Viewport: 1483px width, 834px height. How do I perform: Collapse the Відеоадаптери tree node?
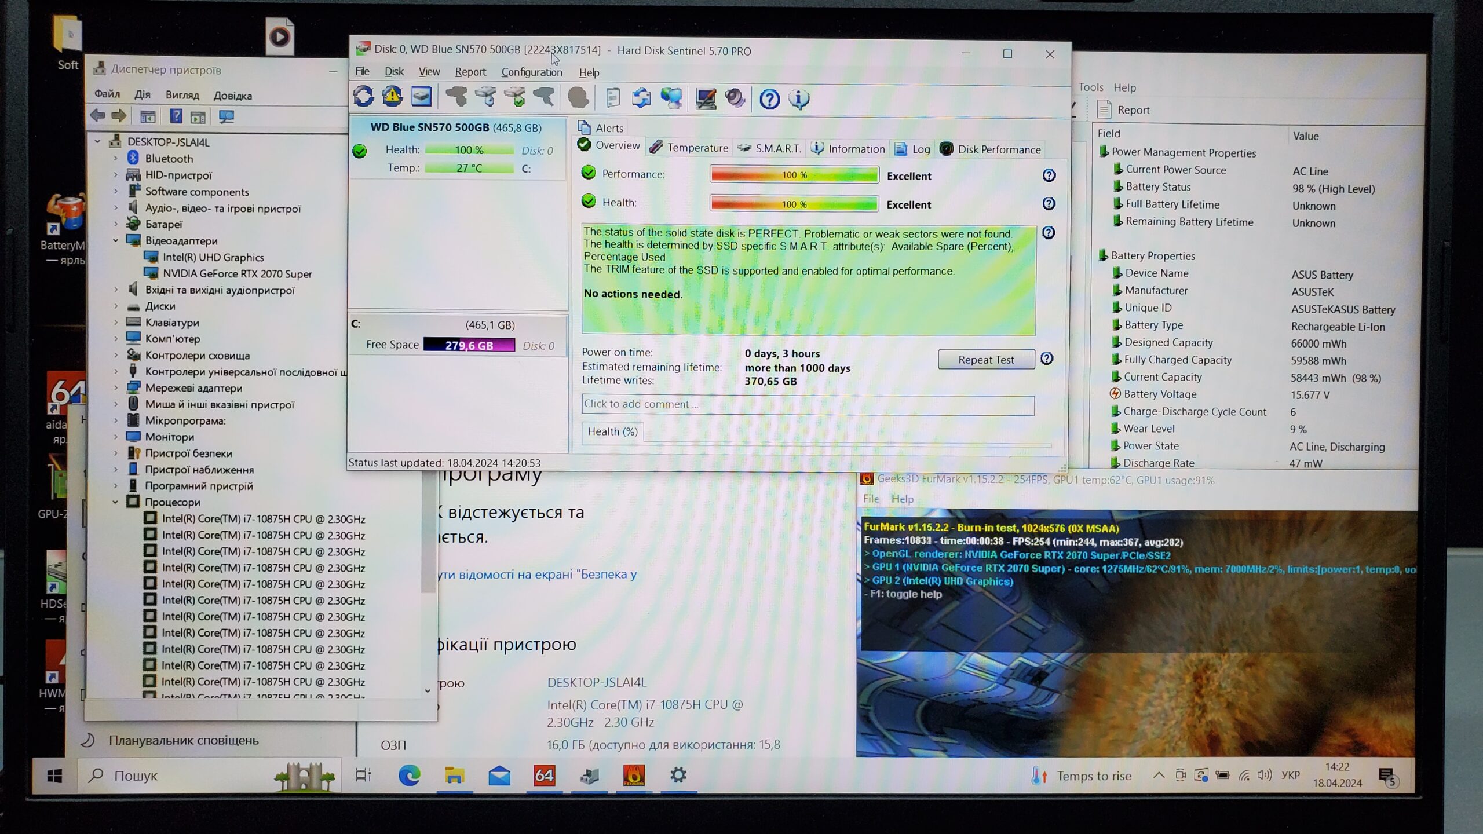point(115,240)
